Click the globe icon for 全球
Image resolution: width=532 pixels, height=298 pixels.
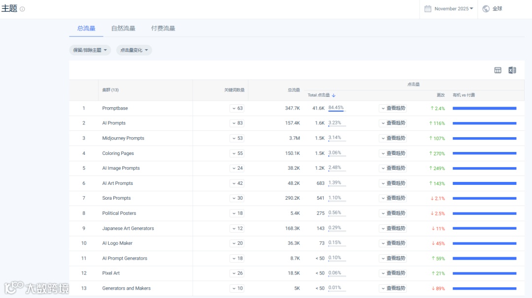(486, 8)
